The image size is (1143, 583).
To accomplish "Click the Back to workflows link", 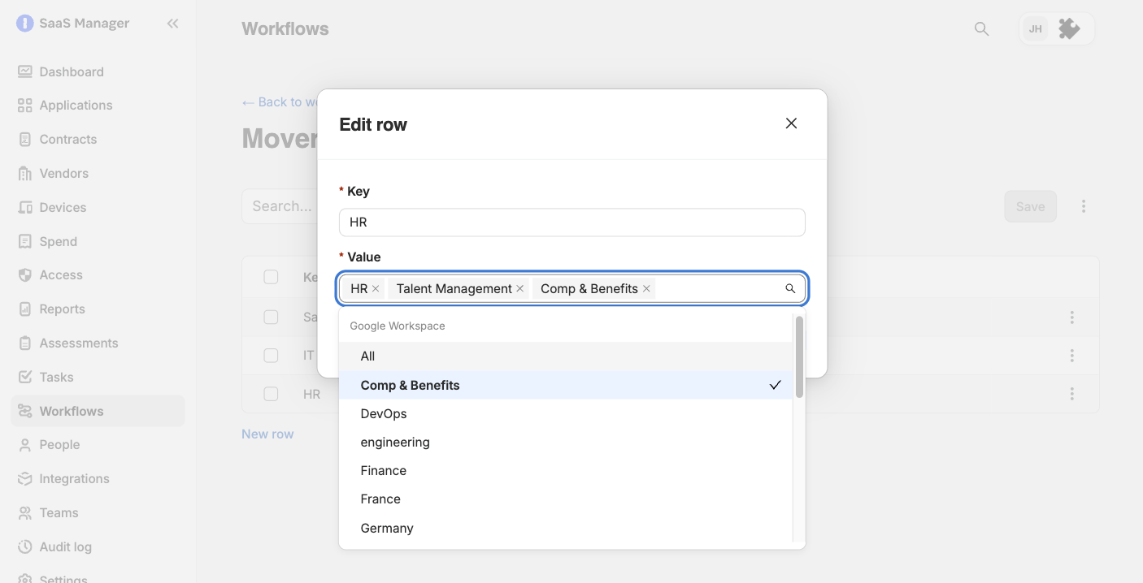I will (x=280, y=102).
